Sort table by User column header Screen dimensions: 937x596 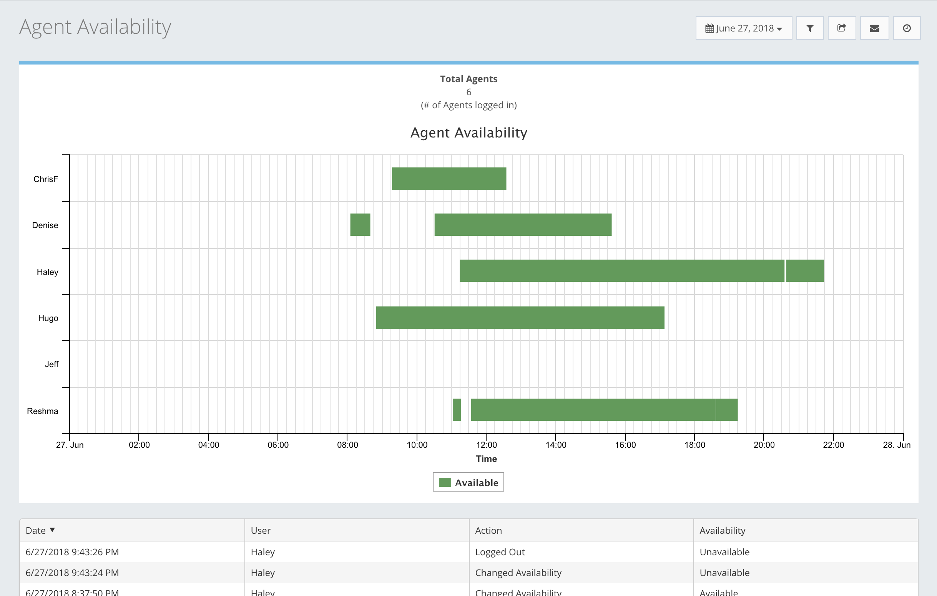coord(260,530)
